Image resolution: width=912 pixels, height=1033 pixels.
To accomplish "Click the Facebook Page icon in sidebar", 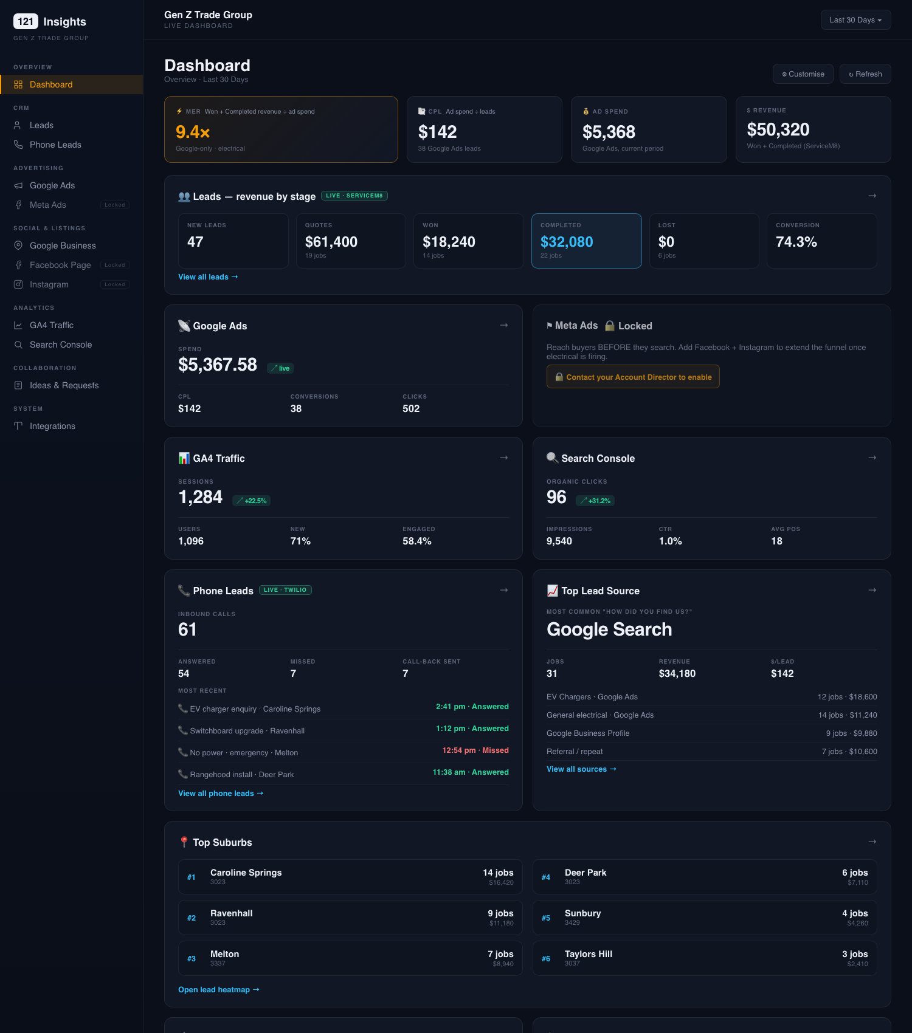I will point(18,265).
